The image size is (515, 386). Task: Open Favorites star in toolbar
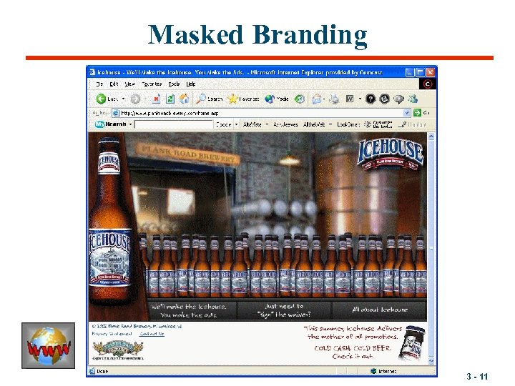click(232, 99)
